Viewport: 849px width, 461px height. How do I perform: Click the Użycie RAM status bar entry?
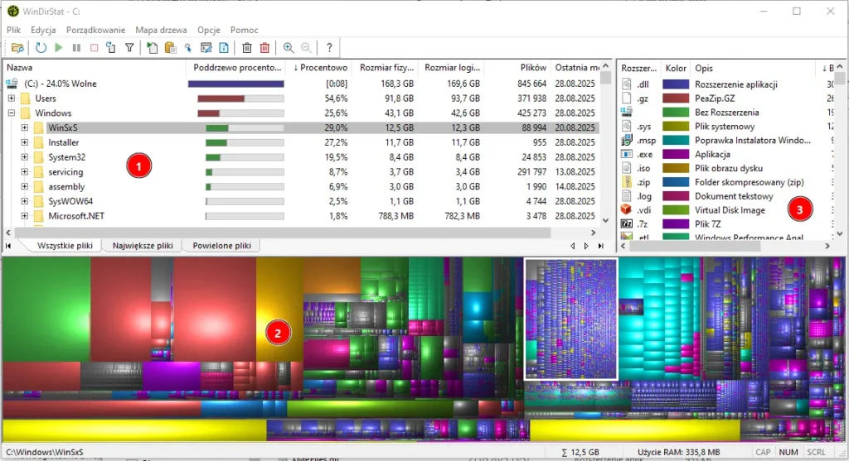678,452
